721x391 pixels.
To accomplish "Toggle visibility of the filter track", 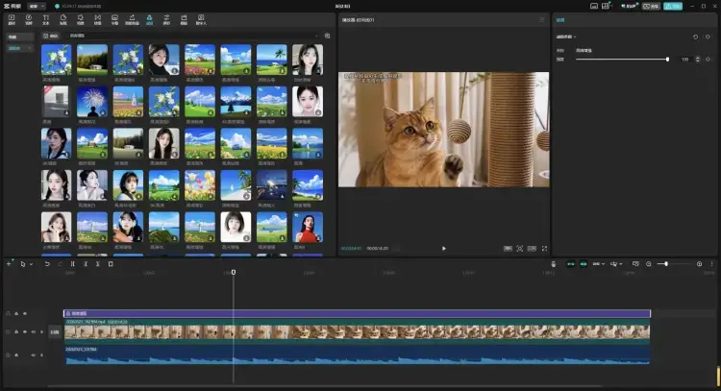I will click(25, 313).
